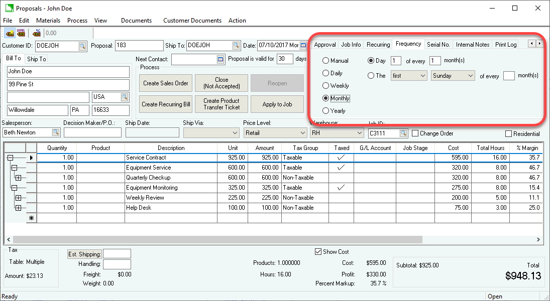Click the Apply to Job button

pos(277,104)
